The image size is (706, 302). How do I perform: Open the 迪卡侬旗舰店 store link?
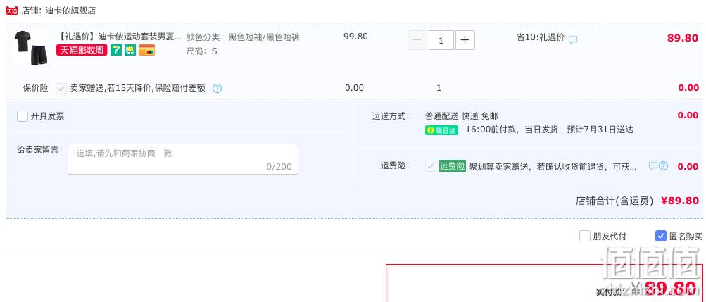pos(70,11)
